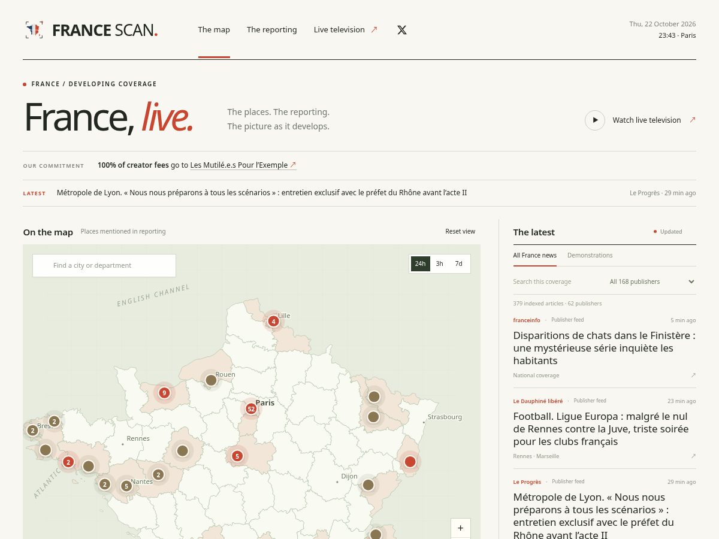Open the map tab in navigation
719x539 pixels.
[214, 30]
